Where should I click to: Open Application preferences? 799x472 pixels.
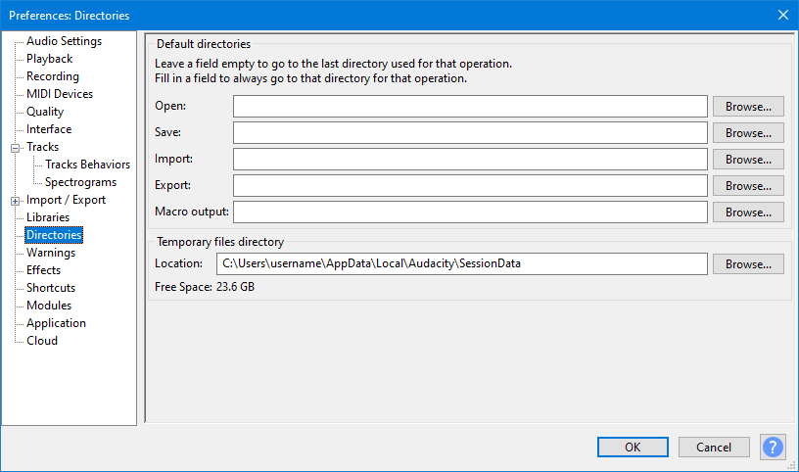pos(56,323)
